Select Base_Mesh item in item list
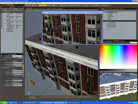Screen dimensions: 138x104 point(110,14)
